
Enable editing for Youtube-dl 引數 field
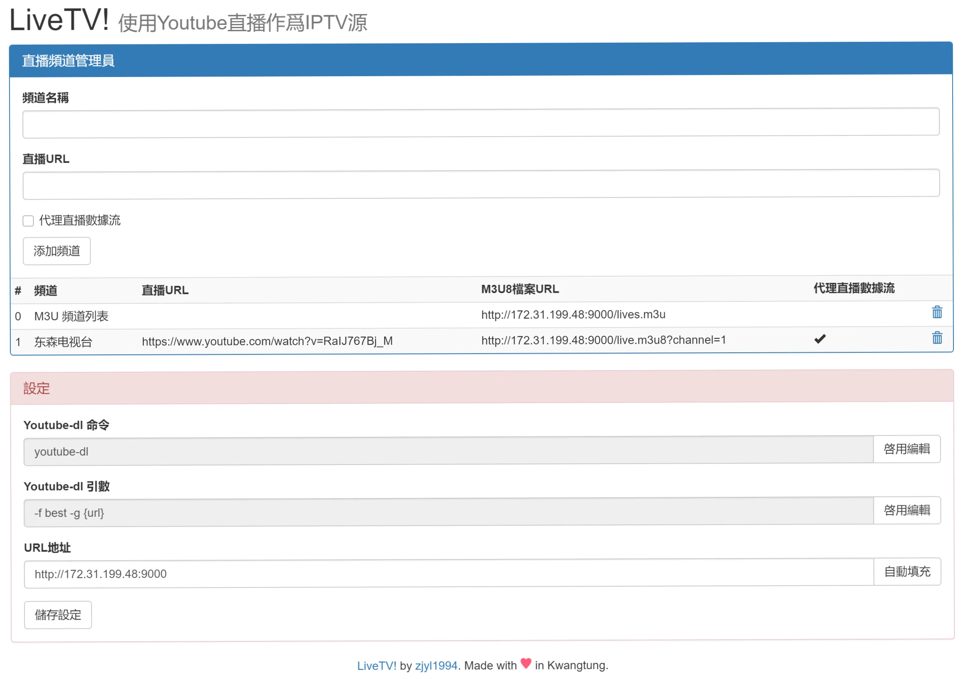tap(906, 510)
